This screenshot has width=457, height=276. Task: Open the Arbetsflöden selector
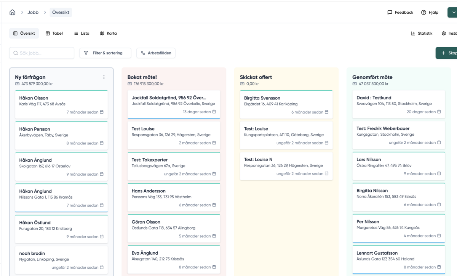[x=156, y=53]
